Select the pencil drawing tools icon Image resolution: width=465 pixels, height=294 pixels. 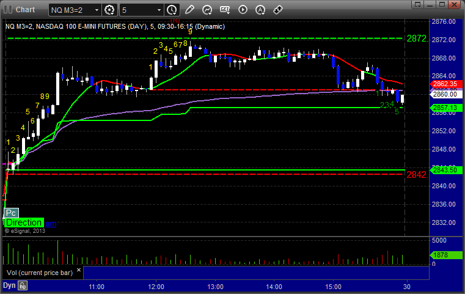click(x=189, y=10)
